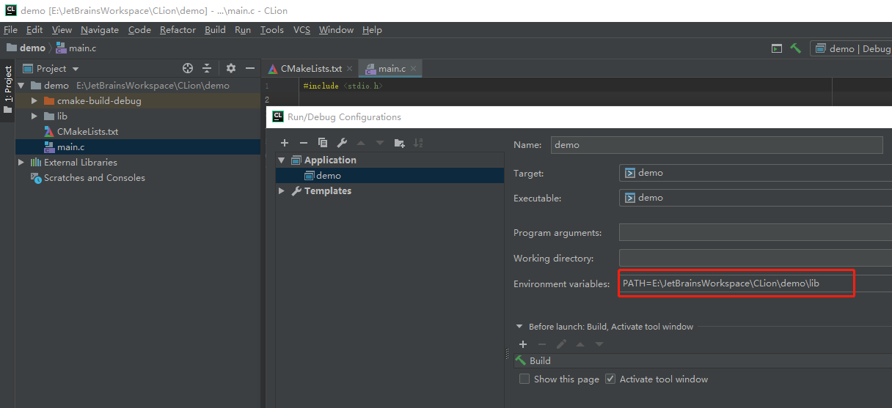Screen dimensions: 892x408
Task: Toggle the 1: Project side tool window tab
Action: (7, 90)
